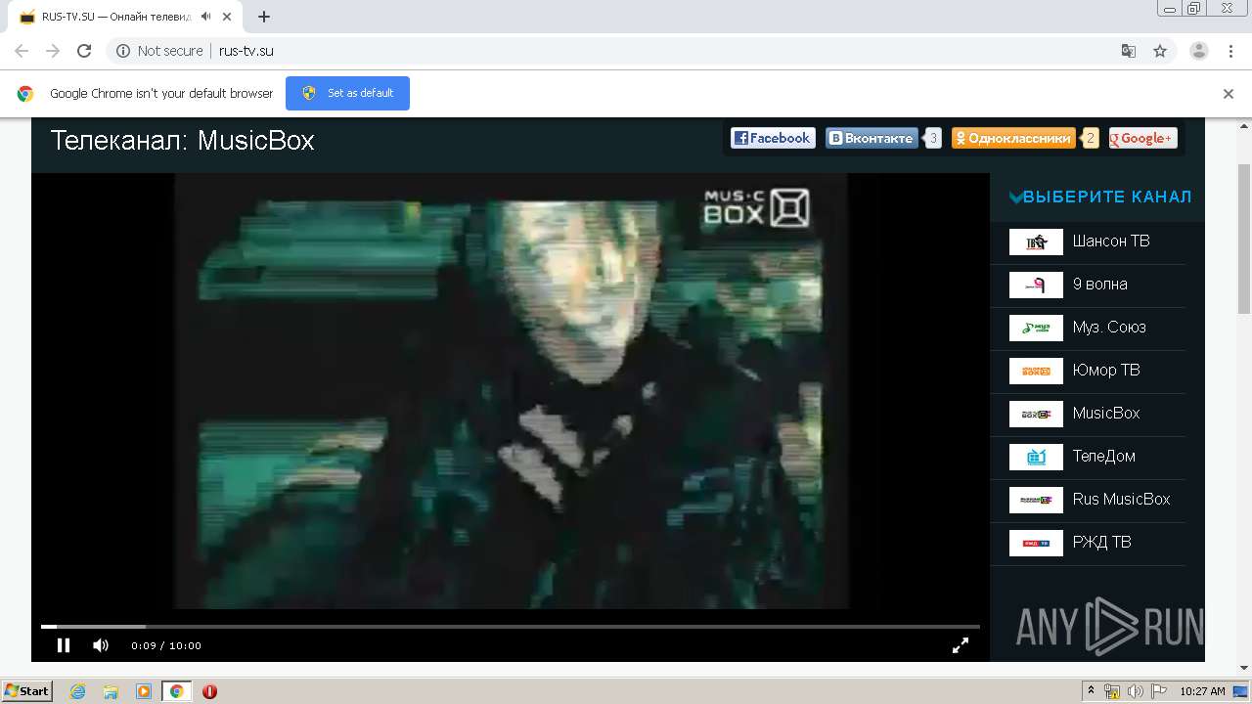Click the Муз. Союз logo thumbnail
The image size is (1252, 704).
coord(1036,328)
